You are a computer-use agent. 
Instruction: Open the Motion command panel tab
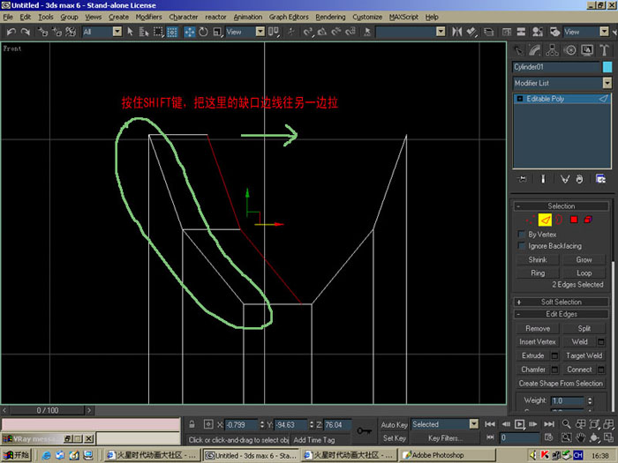point(570,50)
